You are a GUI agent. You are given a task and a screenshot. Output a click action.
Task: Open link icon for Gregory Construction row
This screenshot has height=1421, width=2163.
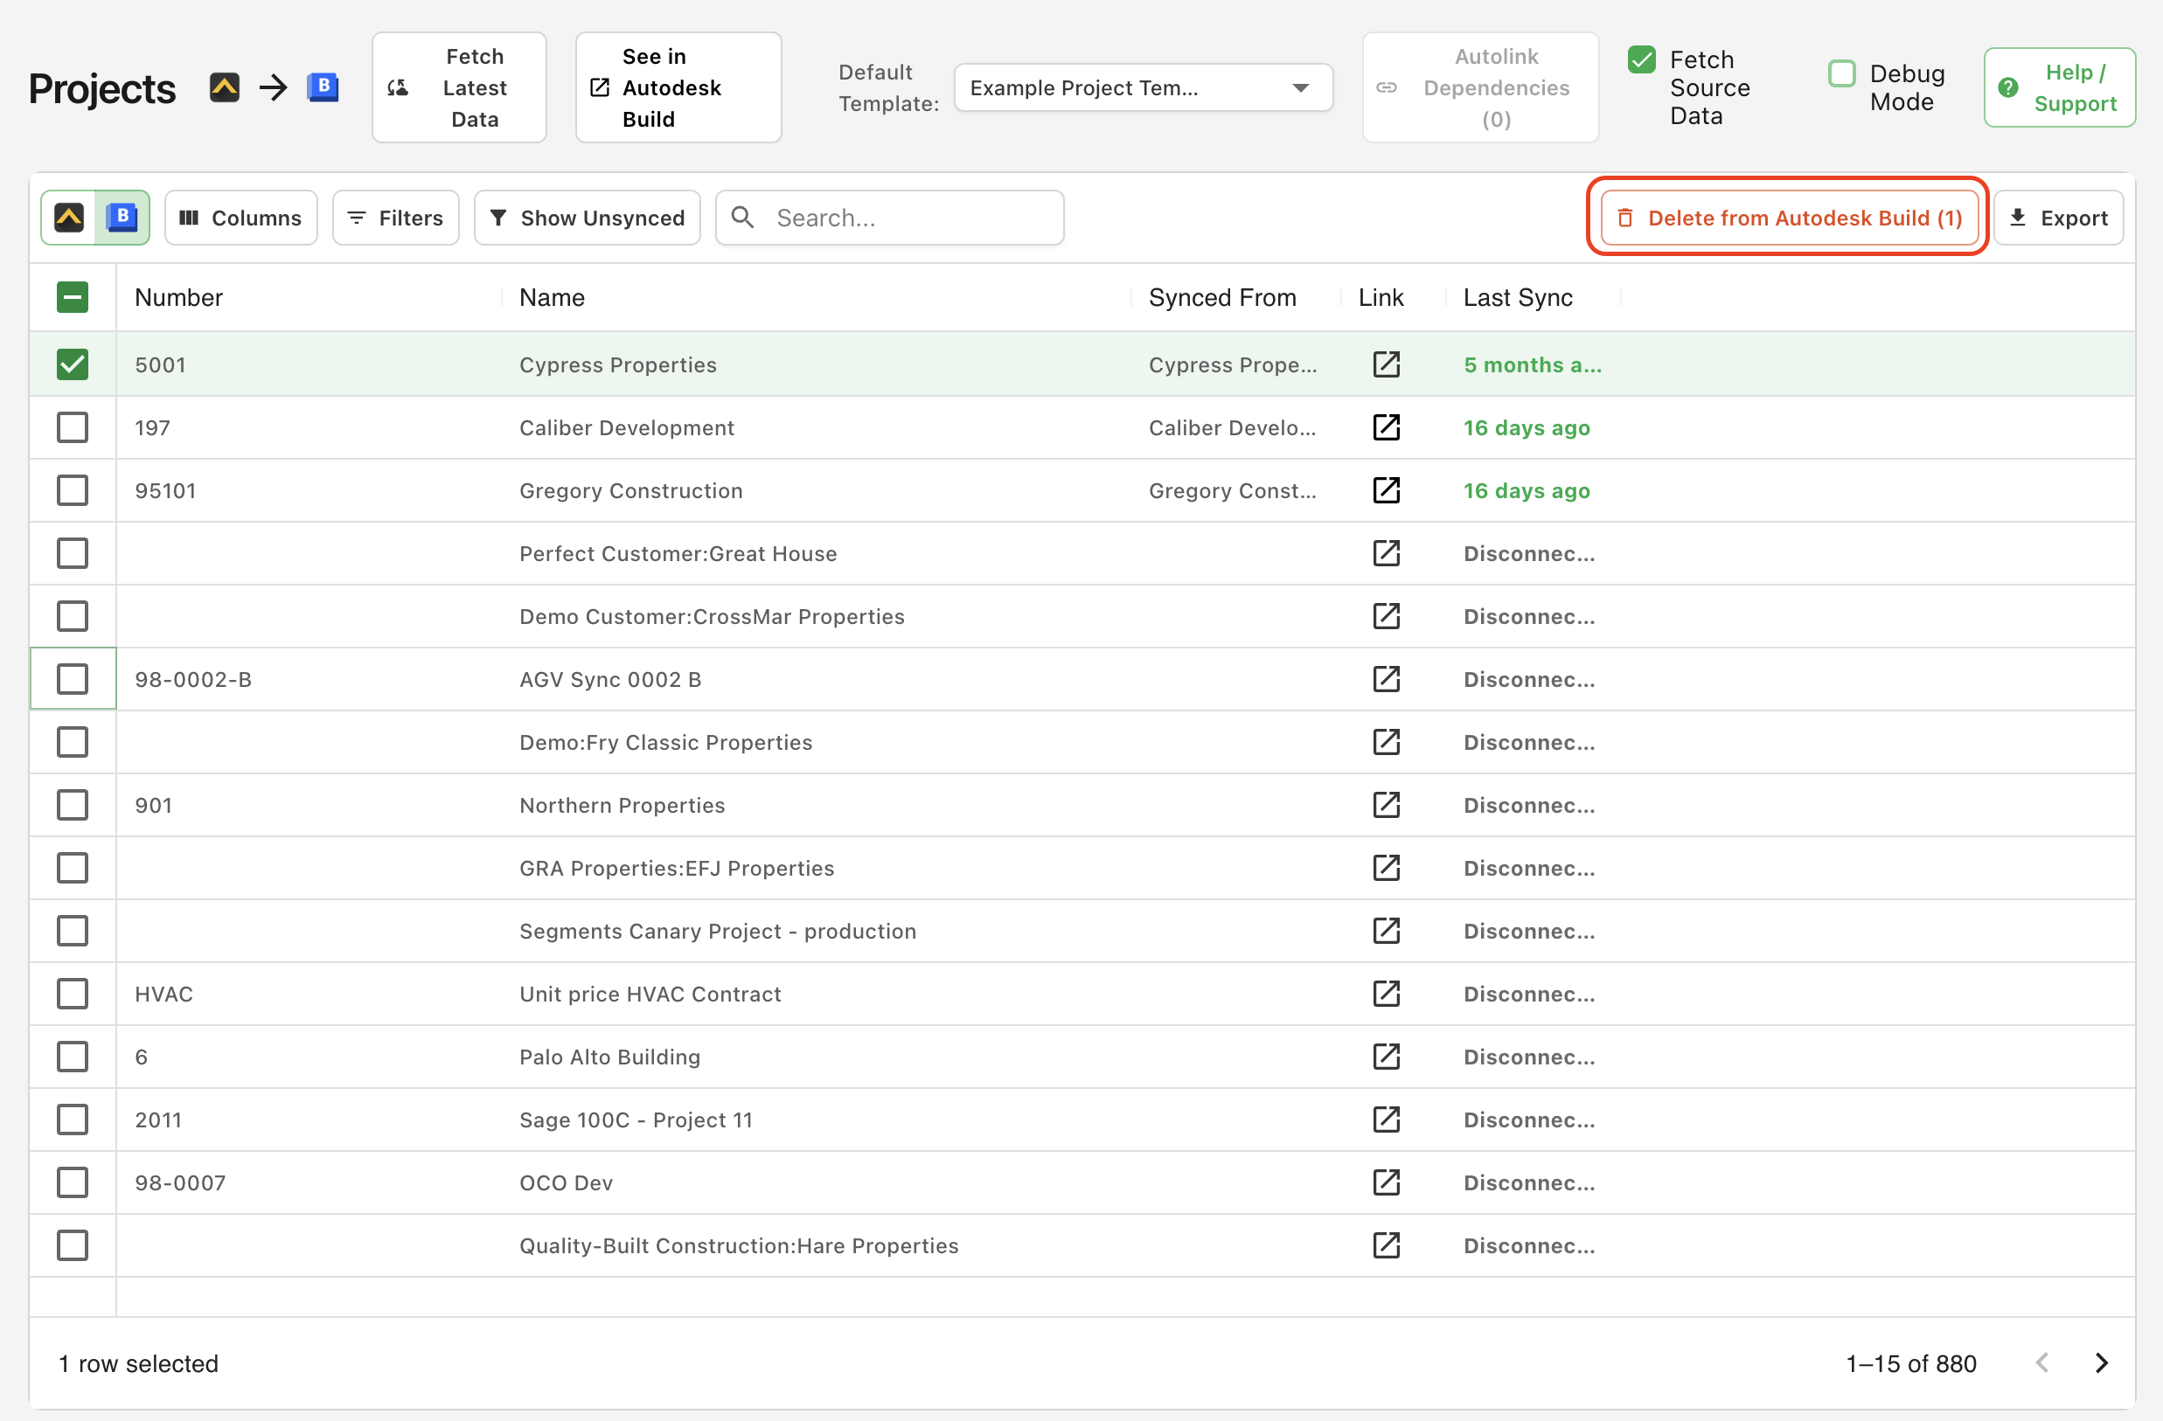coord(1386,489)
